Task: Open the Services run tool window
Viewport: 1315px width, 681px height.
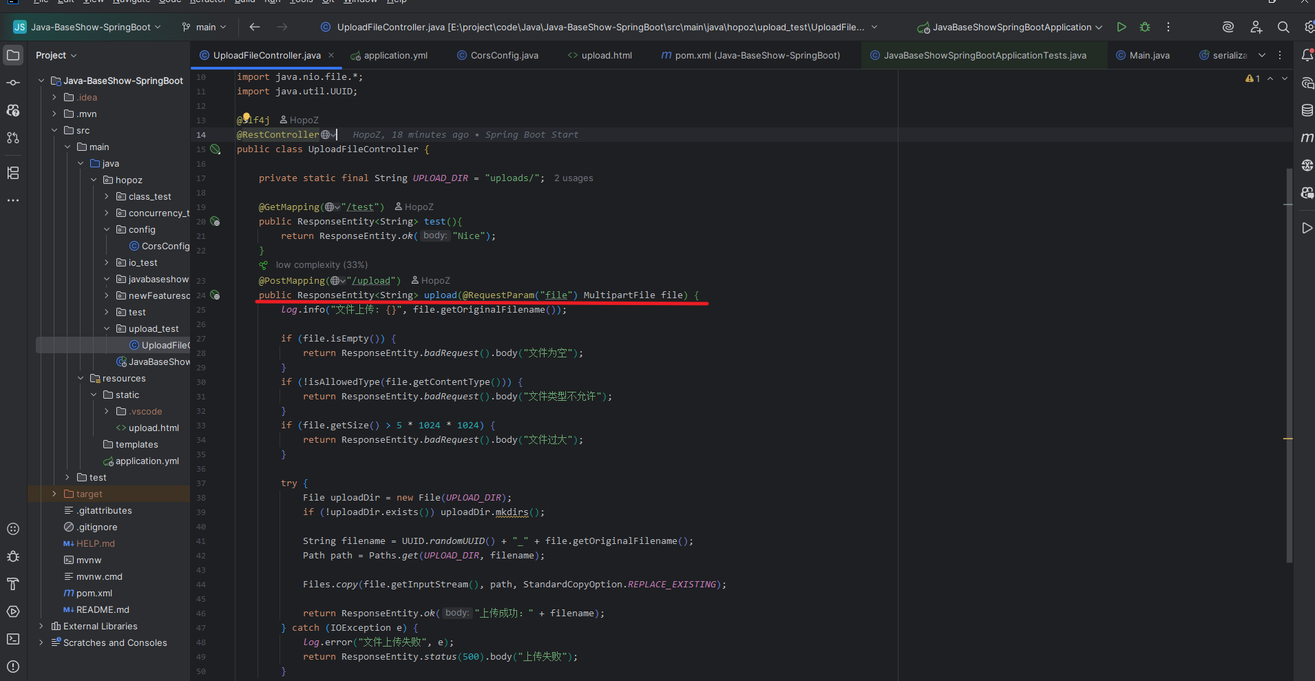Action: 13,611
